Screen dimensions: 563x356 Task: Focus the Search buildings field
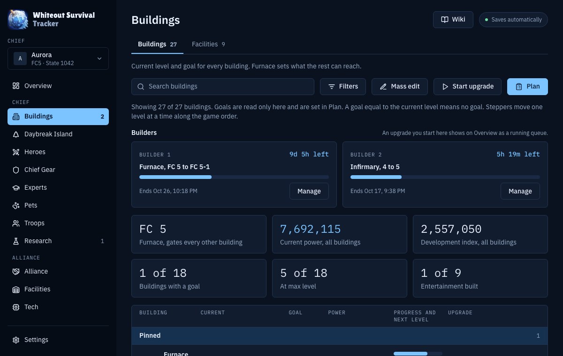pyautogui.click(x=223, y=87)
